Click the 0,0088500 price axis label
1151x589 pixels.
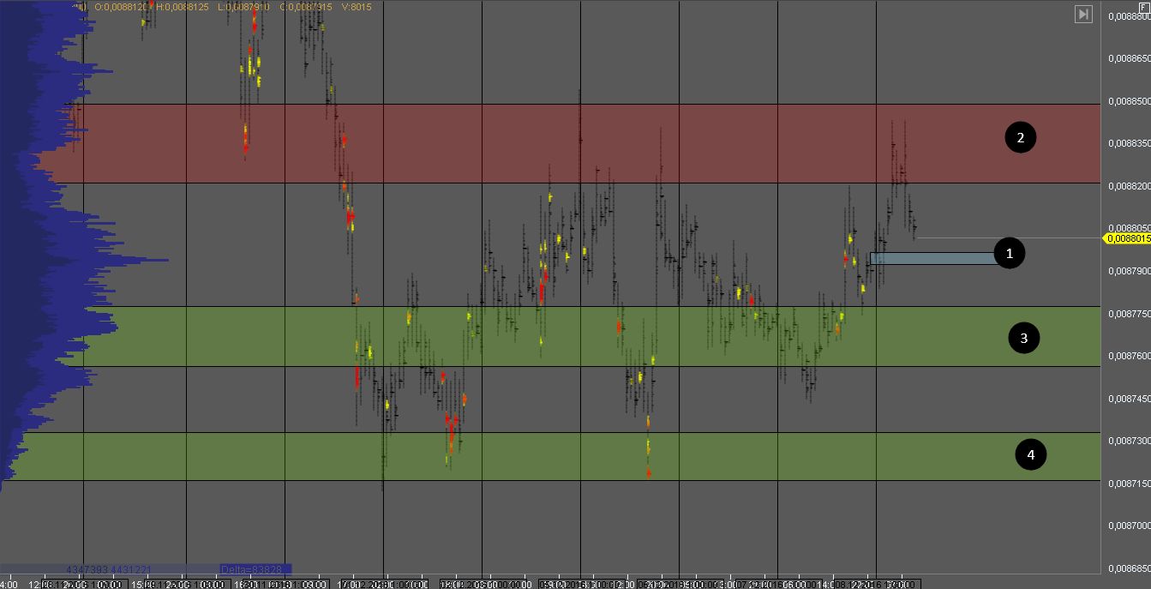[1129, 101]
